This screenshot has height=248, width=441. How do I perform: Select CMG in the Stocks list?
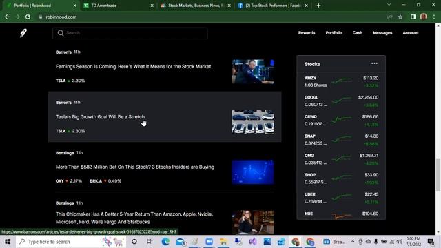pyautogui.click(x=341, y=159)
